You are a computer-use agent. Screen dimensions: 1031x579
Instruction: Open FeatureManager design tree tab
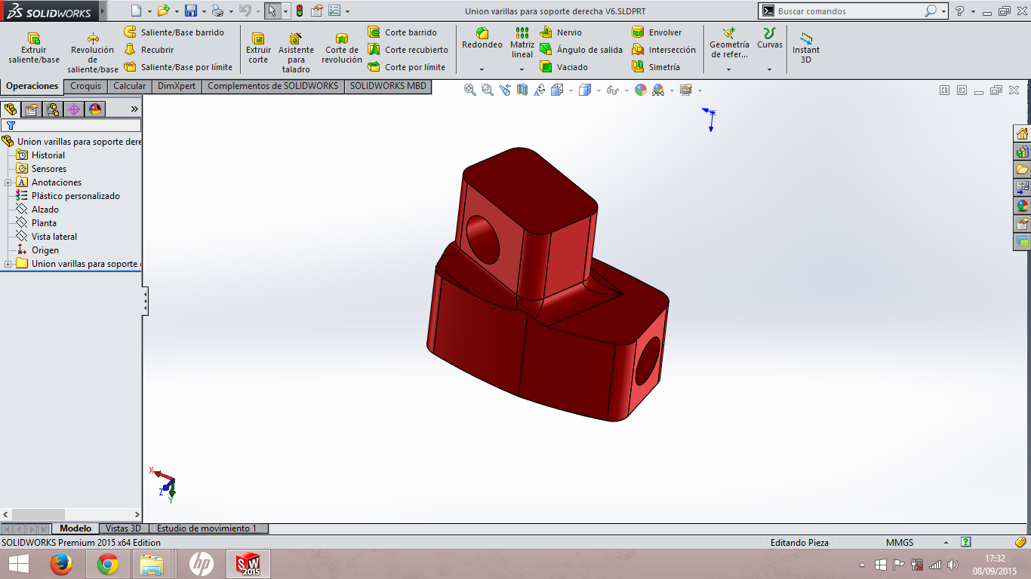pos(11,109)
